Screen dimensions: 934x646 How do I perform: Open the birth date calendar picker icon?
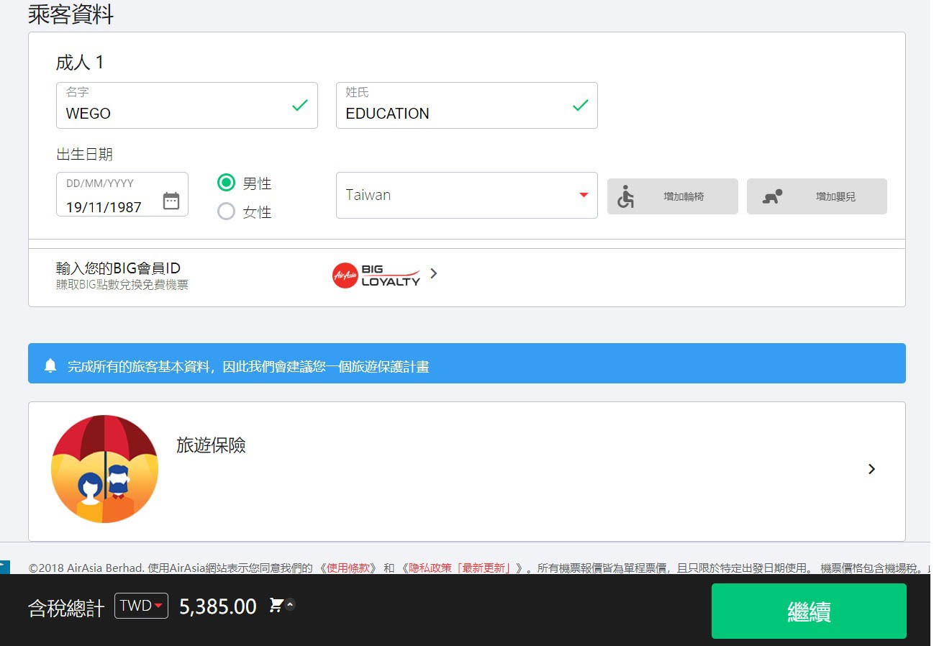click(171, 201)
